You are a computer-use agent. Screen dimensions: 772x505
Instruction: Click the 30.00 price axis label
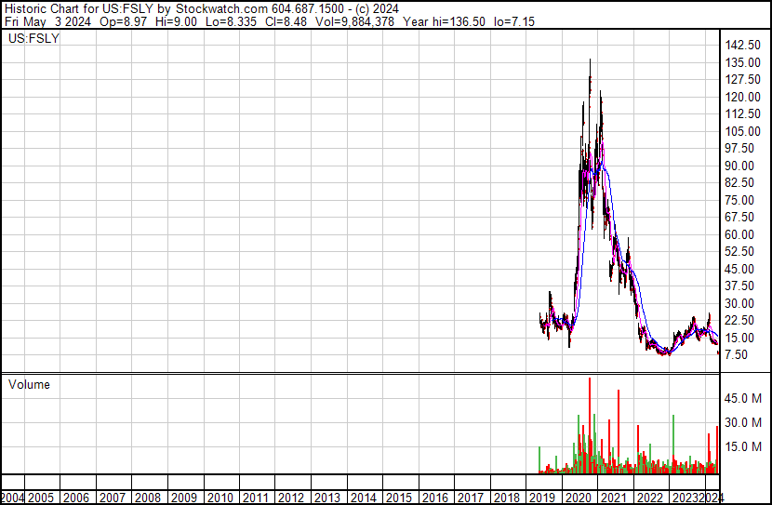[x=739, y=304]
